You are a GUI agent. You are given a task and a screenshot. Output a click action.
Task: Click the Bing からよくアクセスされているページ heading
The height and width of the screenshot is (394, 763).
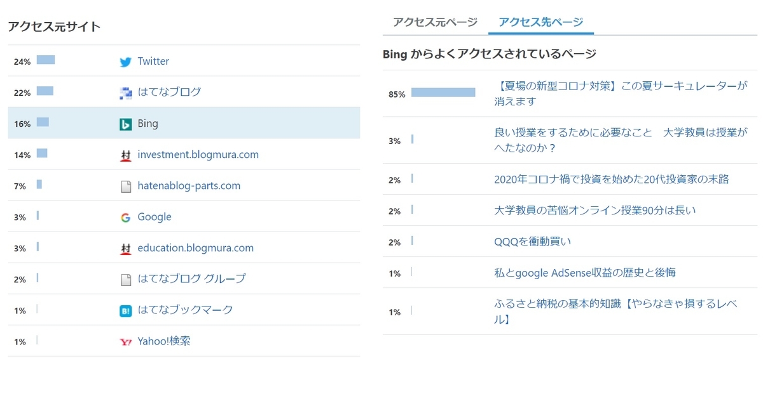point(490,54)
